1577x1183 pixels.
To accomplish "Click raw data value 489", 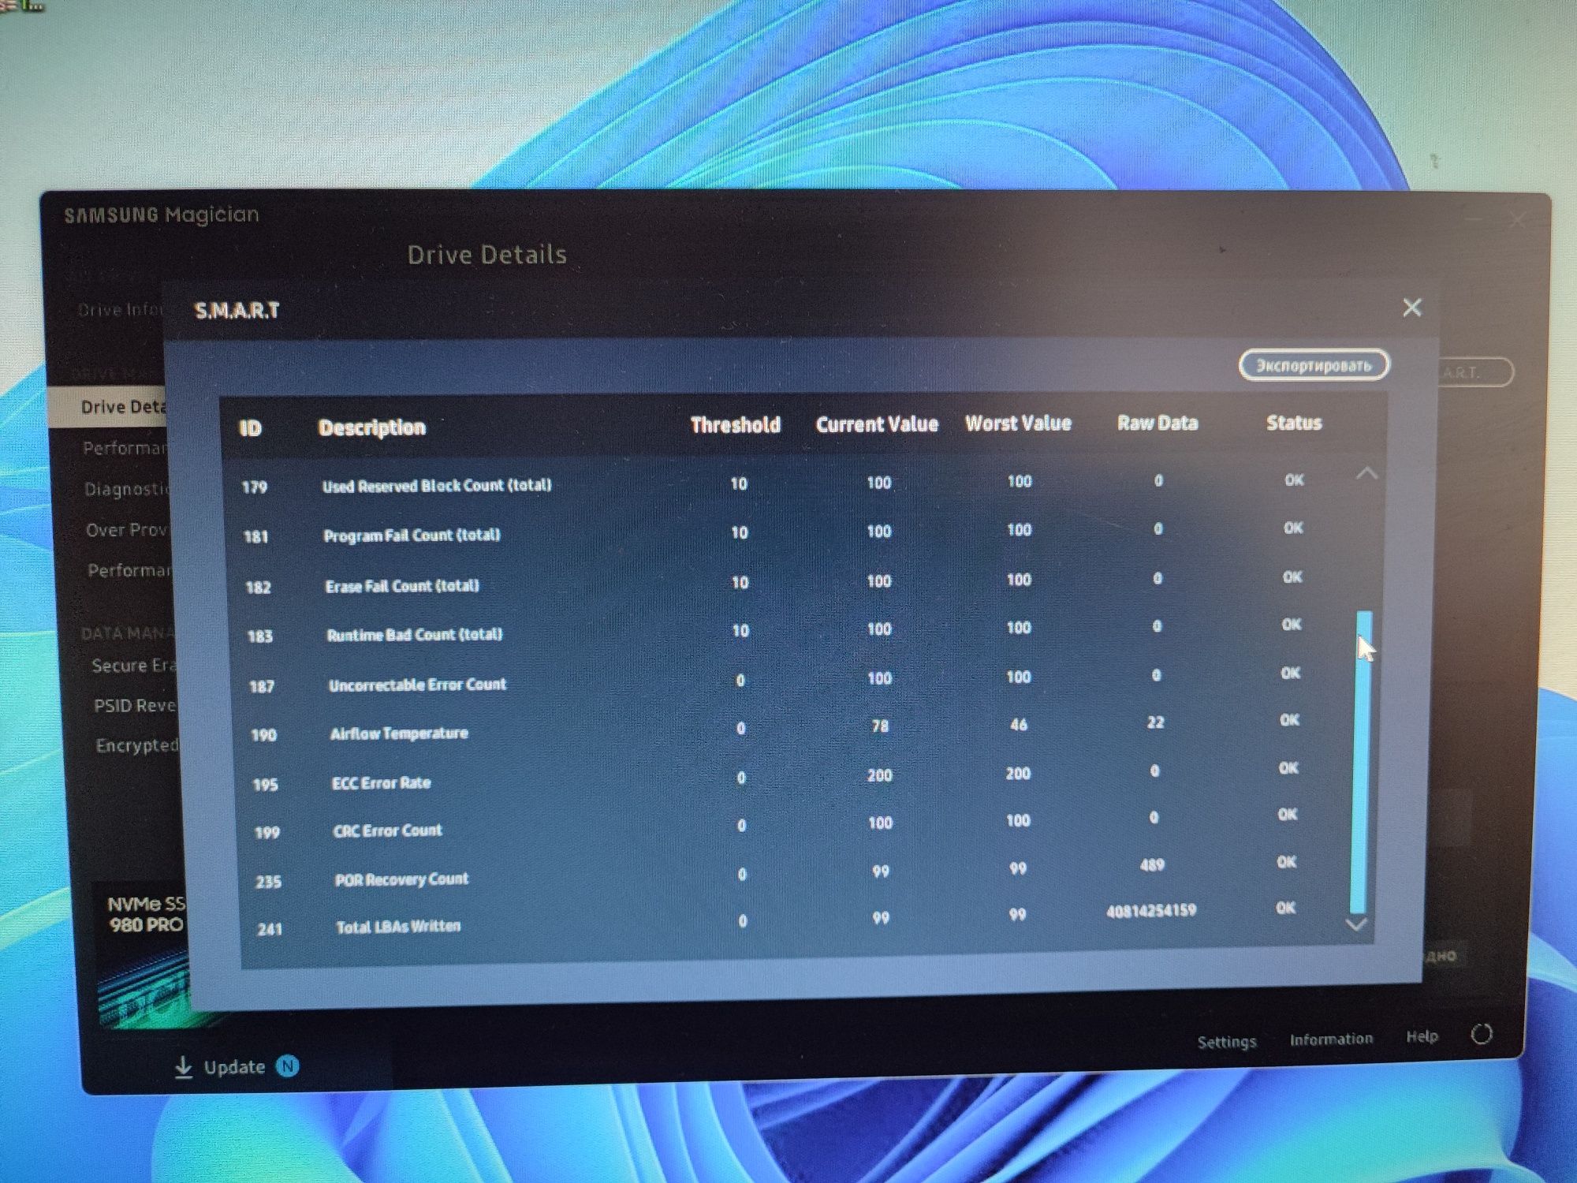I will tap(1152, 865).
